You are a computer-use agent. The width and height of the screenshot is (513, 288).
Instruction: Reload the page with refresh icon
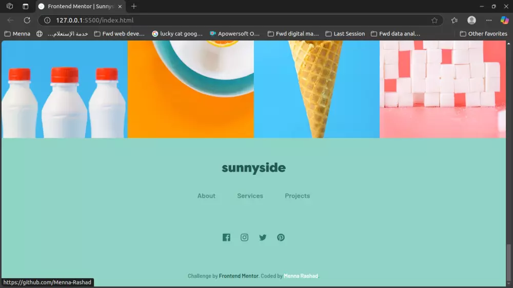coord(27,20)
